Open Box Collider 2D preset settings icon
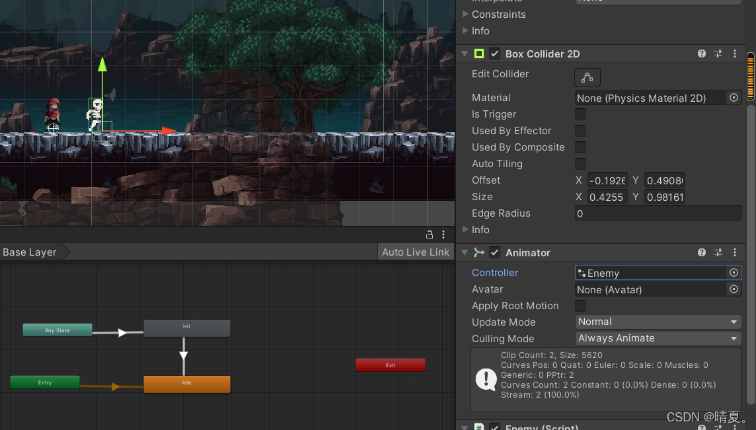Screen dimensions: 756x430 coord(718,54)
